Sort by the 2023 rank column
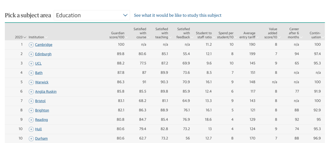330x143 pixels. [20, 37]
